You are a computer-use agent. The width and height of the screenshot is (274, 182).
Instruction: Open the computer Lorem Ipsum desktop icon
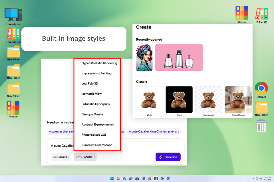pyautogui.click(x=14, y=16)
